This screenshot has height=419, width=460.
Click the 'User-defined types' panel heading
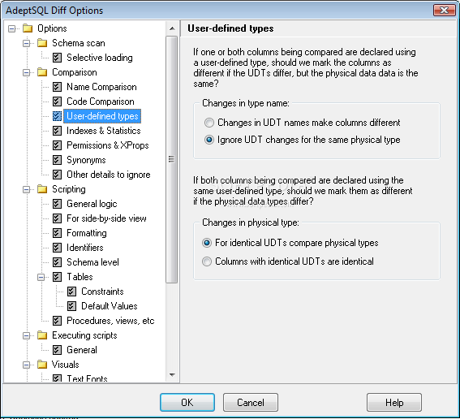230,28
